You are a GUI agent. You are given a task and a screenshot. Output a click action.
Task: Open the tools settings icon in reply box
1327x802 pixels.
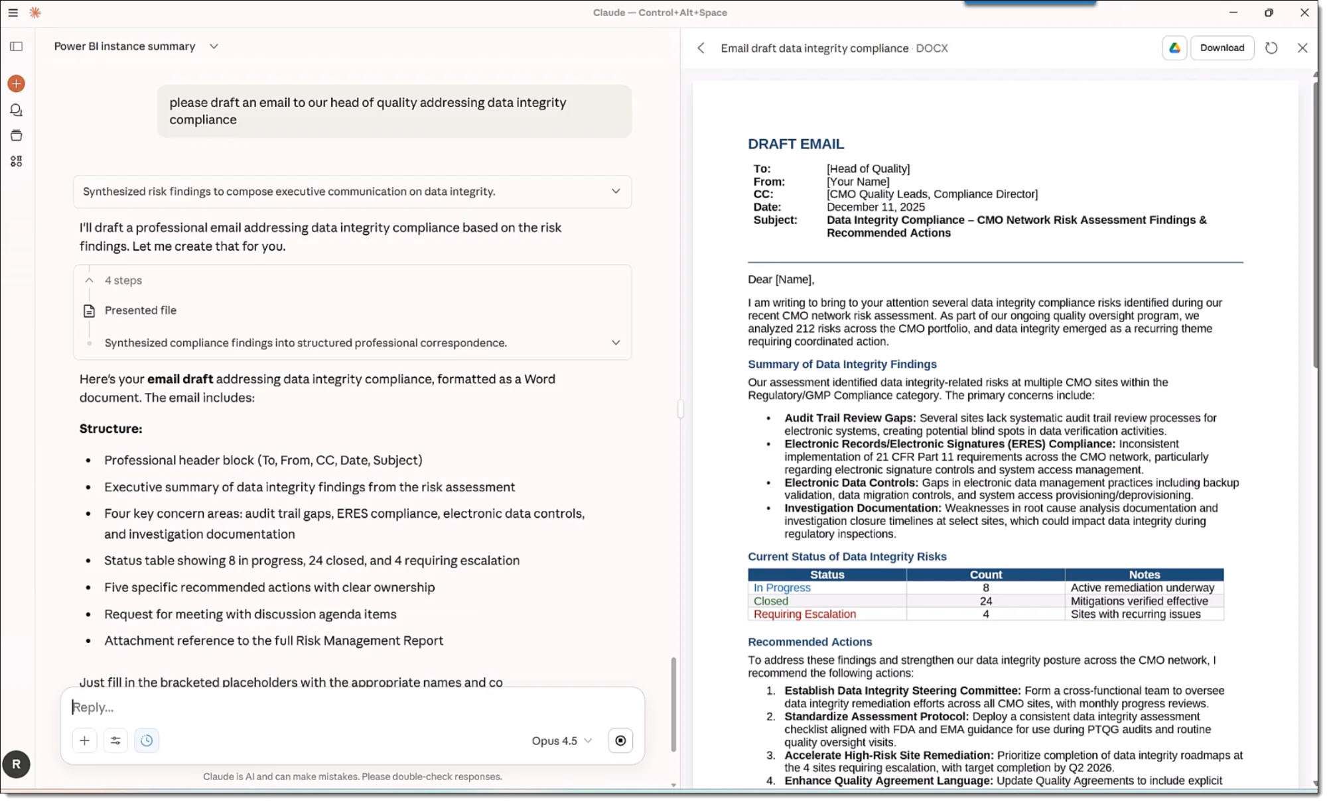[115, 740]
